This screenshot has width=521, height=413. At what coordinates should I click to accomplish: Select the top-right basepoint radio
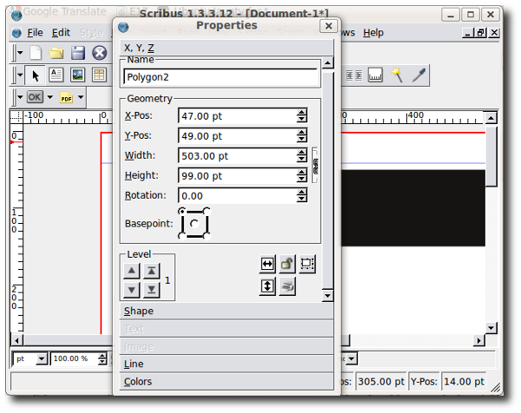point(207,211)
